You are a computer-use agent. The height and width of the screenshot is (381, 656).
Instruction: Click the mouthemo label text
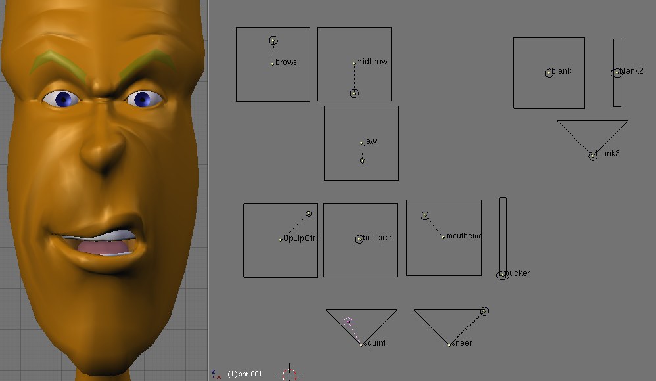click(x=464, y=236)
